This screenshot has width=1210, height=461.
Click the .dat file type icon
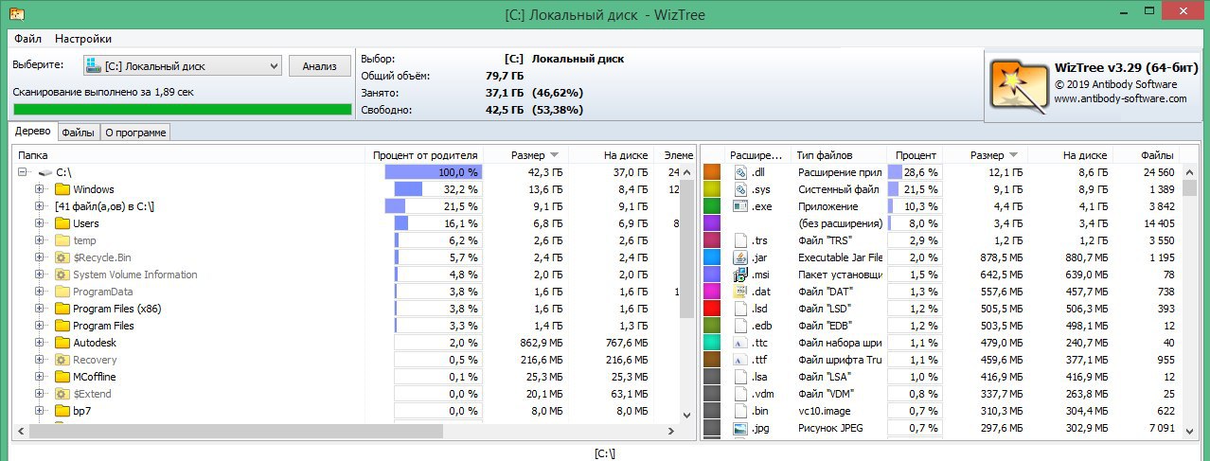tap(740, 292)
